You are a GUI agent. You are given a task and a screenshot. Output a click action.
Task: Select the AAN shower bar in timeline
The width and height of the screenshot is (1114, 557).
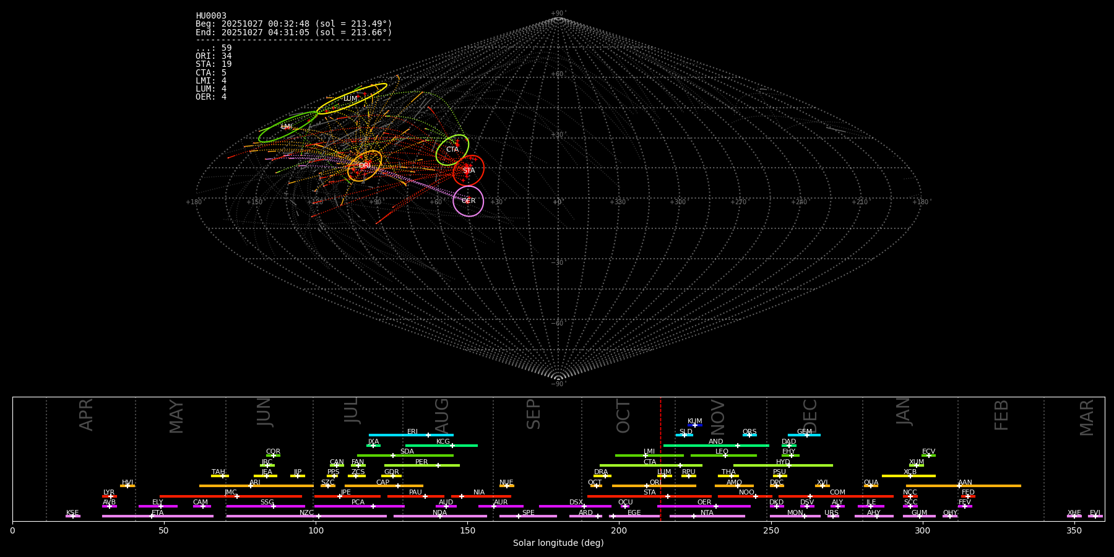(x=964, y=486)
